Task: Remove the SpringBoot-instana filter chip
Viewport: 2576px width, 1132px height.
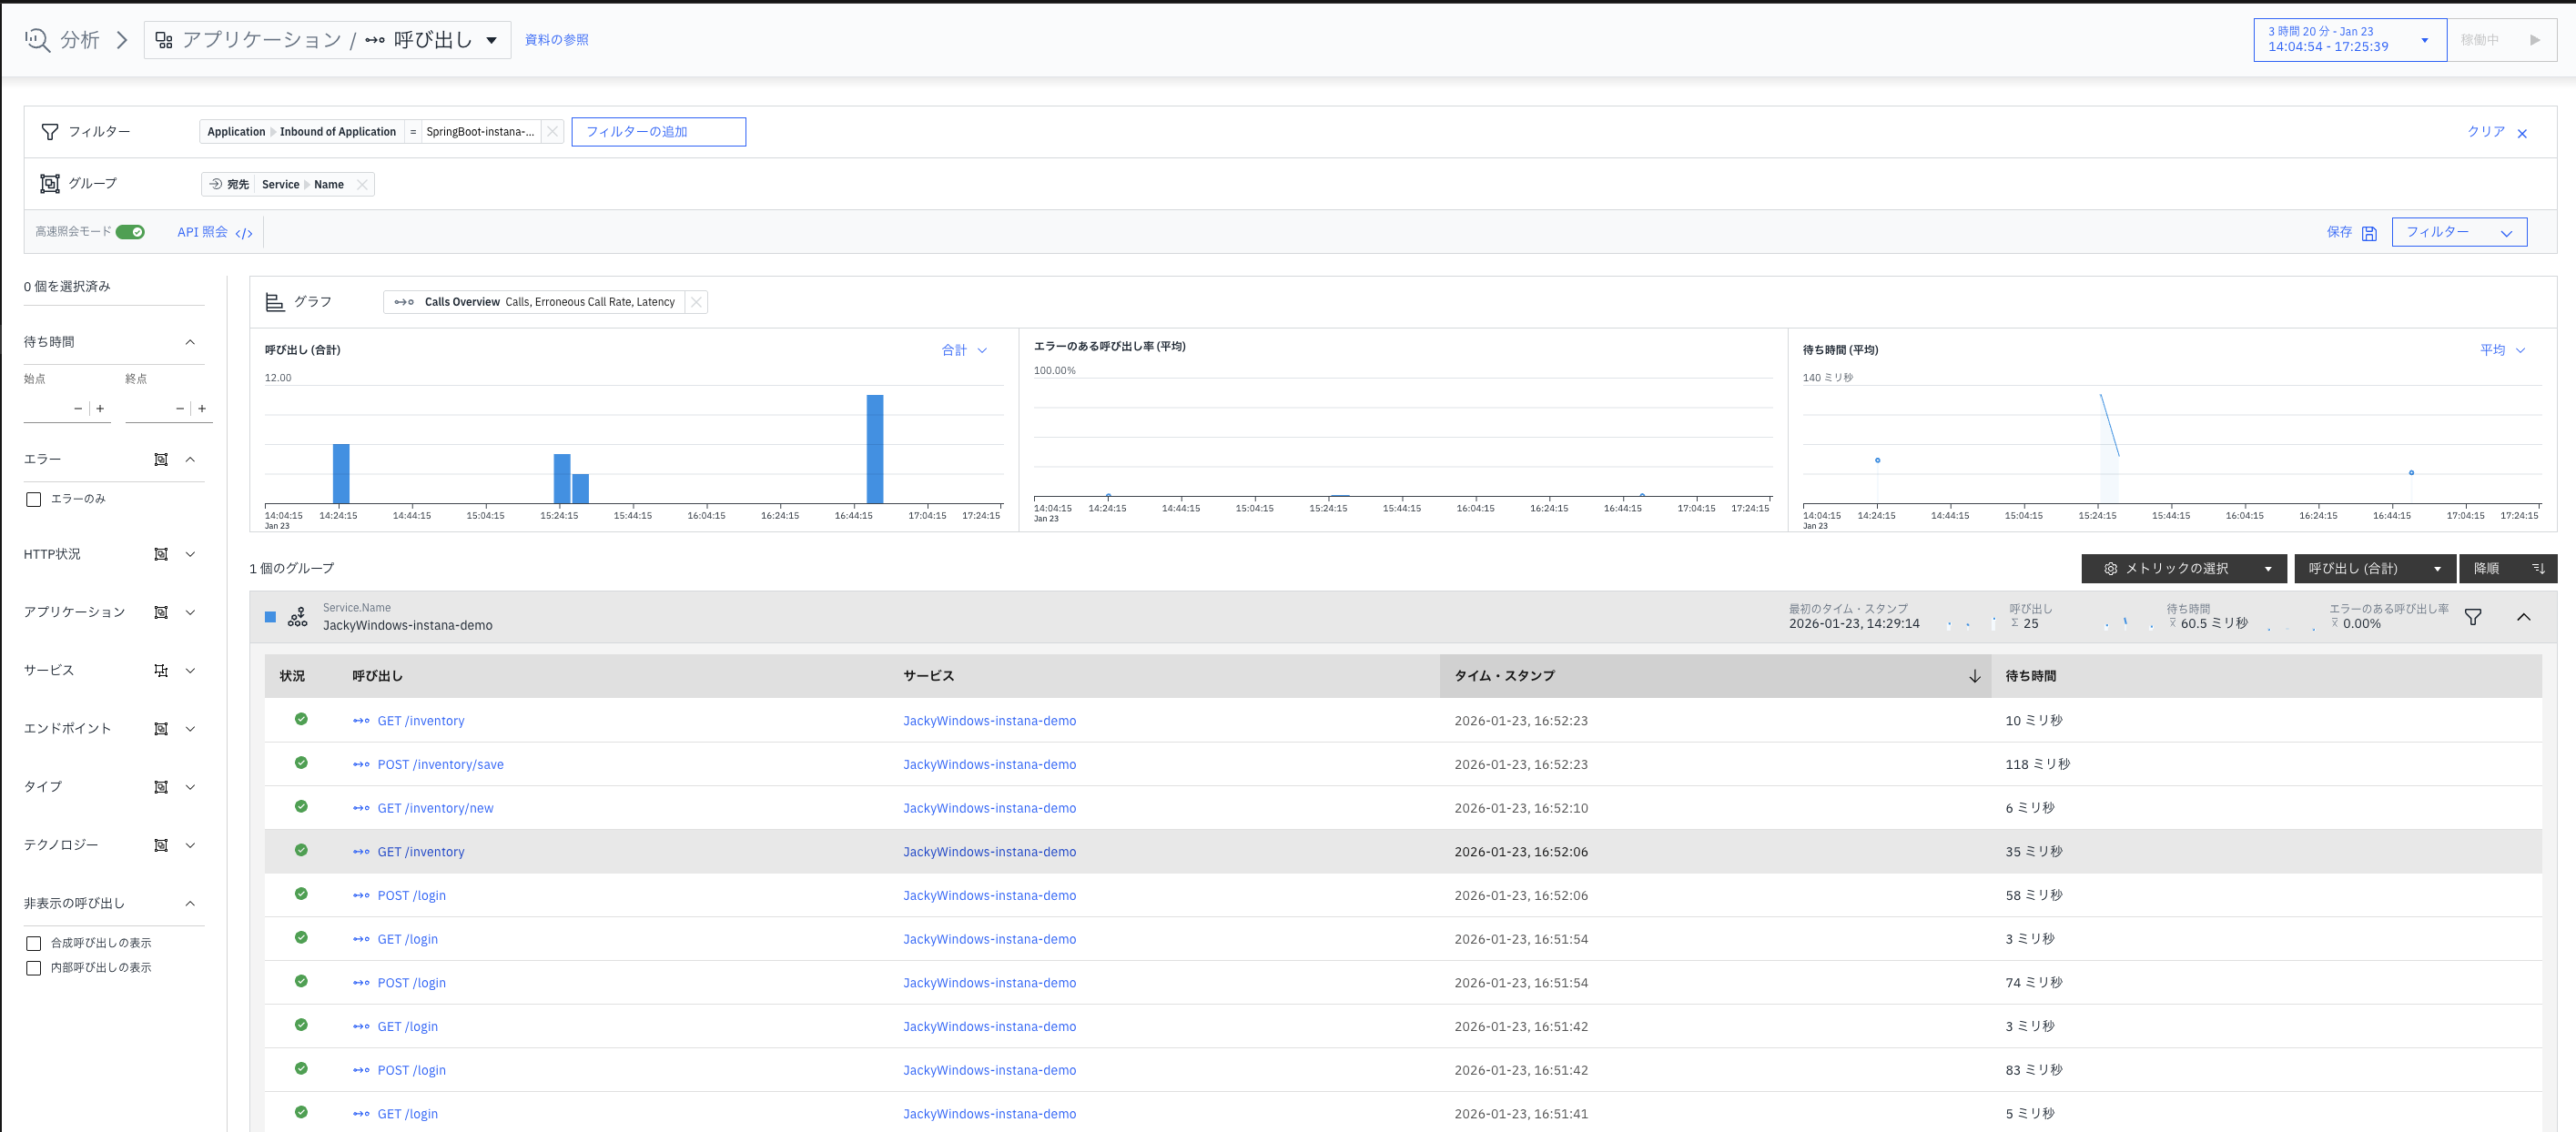Action: pos(552,130)
